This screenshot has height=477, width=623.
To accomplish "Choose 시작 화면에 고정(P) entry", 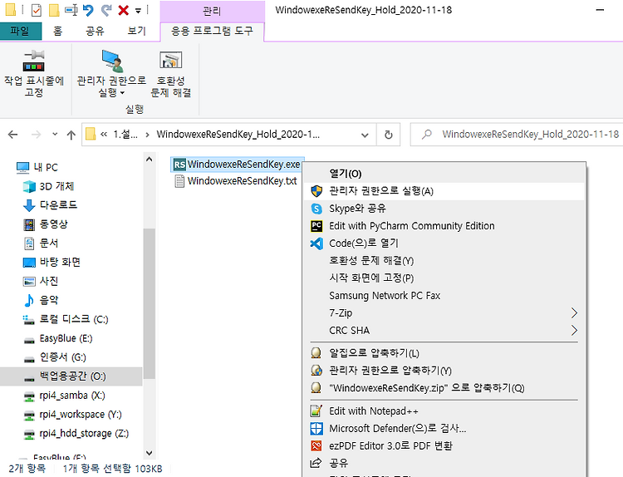I will (x=444, y=278).
